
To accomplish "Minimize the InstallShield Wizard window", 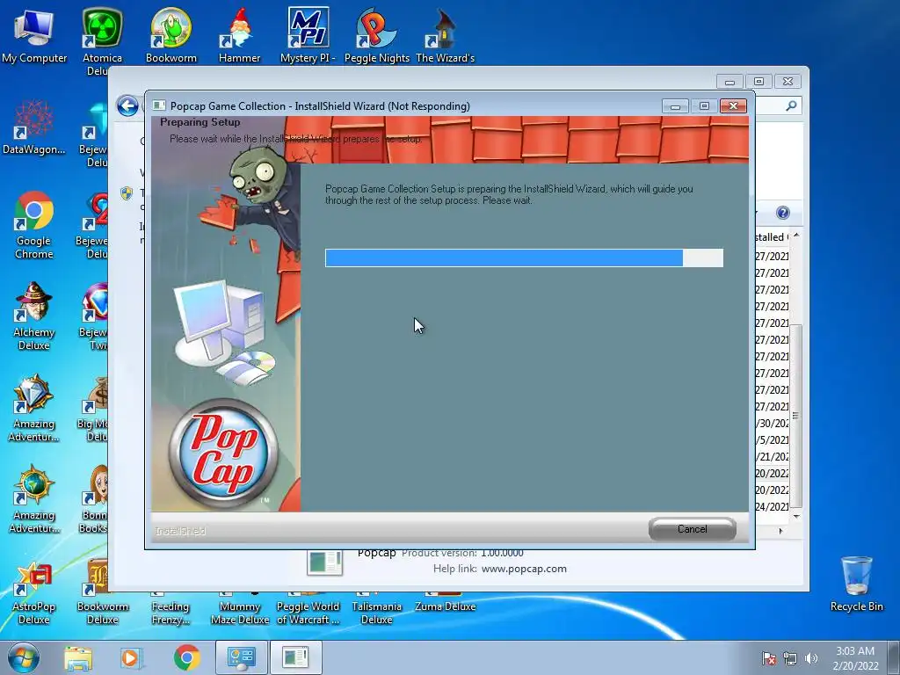I will click(676, 106).
